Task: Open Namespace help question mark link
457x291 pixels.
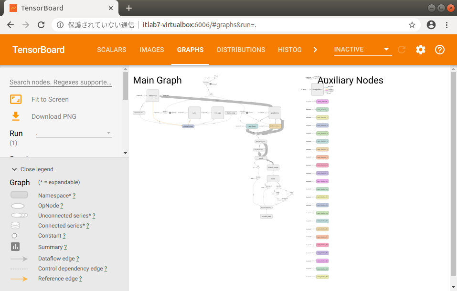Action: coord(74,196)
